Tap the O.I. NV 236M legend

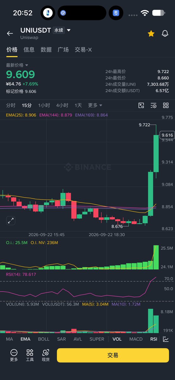44,243
